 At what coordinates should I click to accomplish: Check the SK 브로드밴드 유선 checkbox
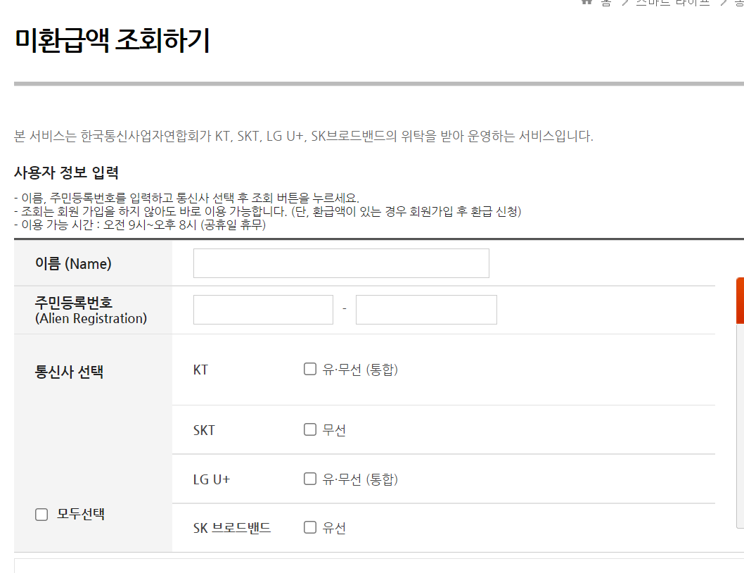click(x=310, y=527)
